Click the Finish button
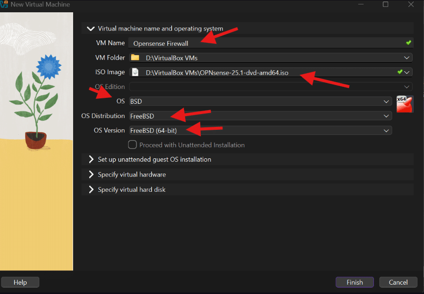 [354, 282]
